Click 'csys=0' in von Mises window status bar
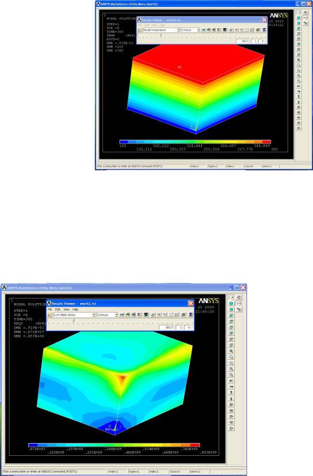This screenshot has height=476, width=313. coord(175,471)
